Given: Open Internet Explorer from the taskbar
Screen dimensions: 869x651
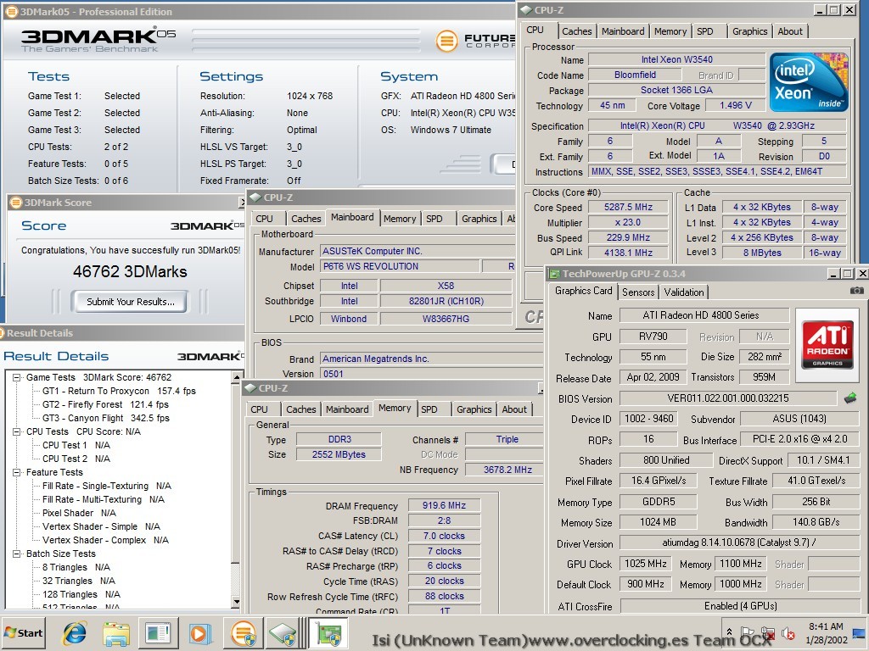Looking at the screenshot, I should (x=75, y=632).
